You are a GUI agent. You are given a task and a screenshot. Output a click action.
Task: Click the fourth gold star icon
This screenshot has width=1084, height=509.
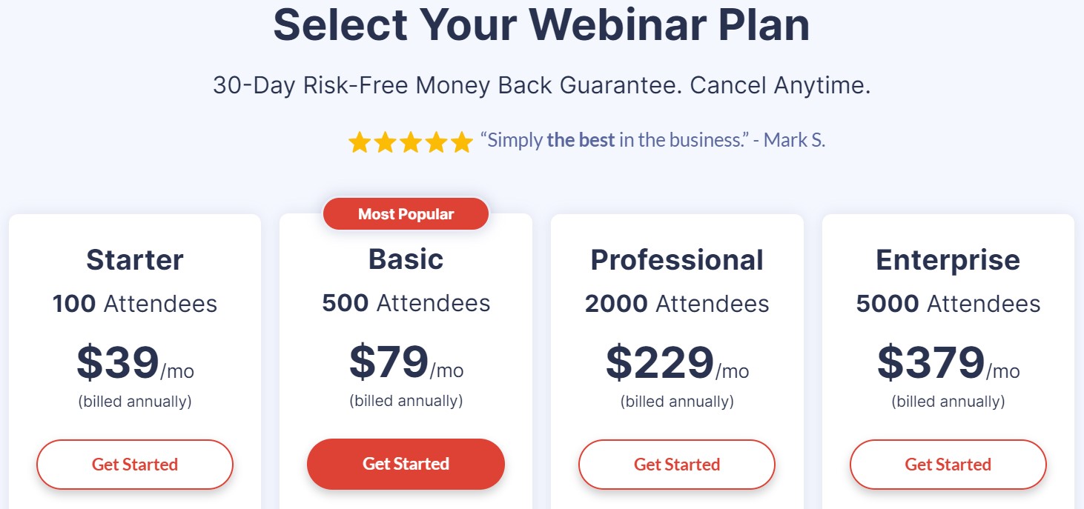(436, 142)
